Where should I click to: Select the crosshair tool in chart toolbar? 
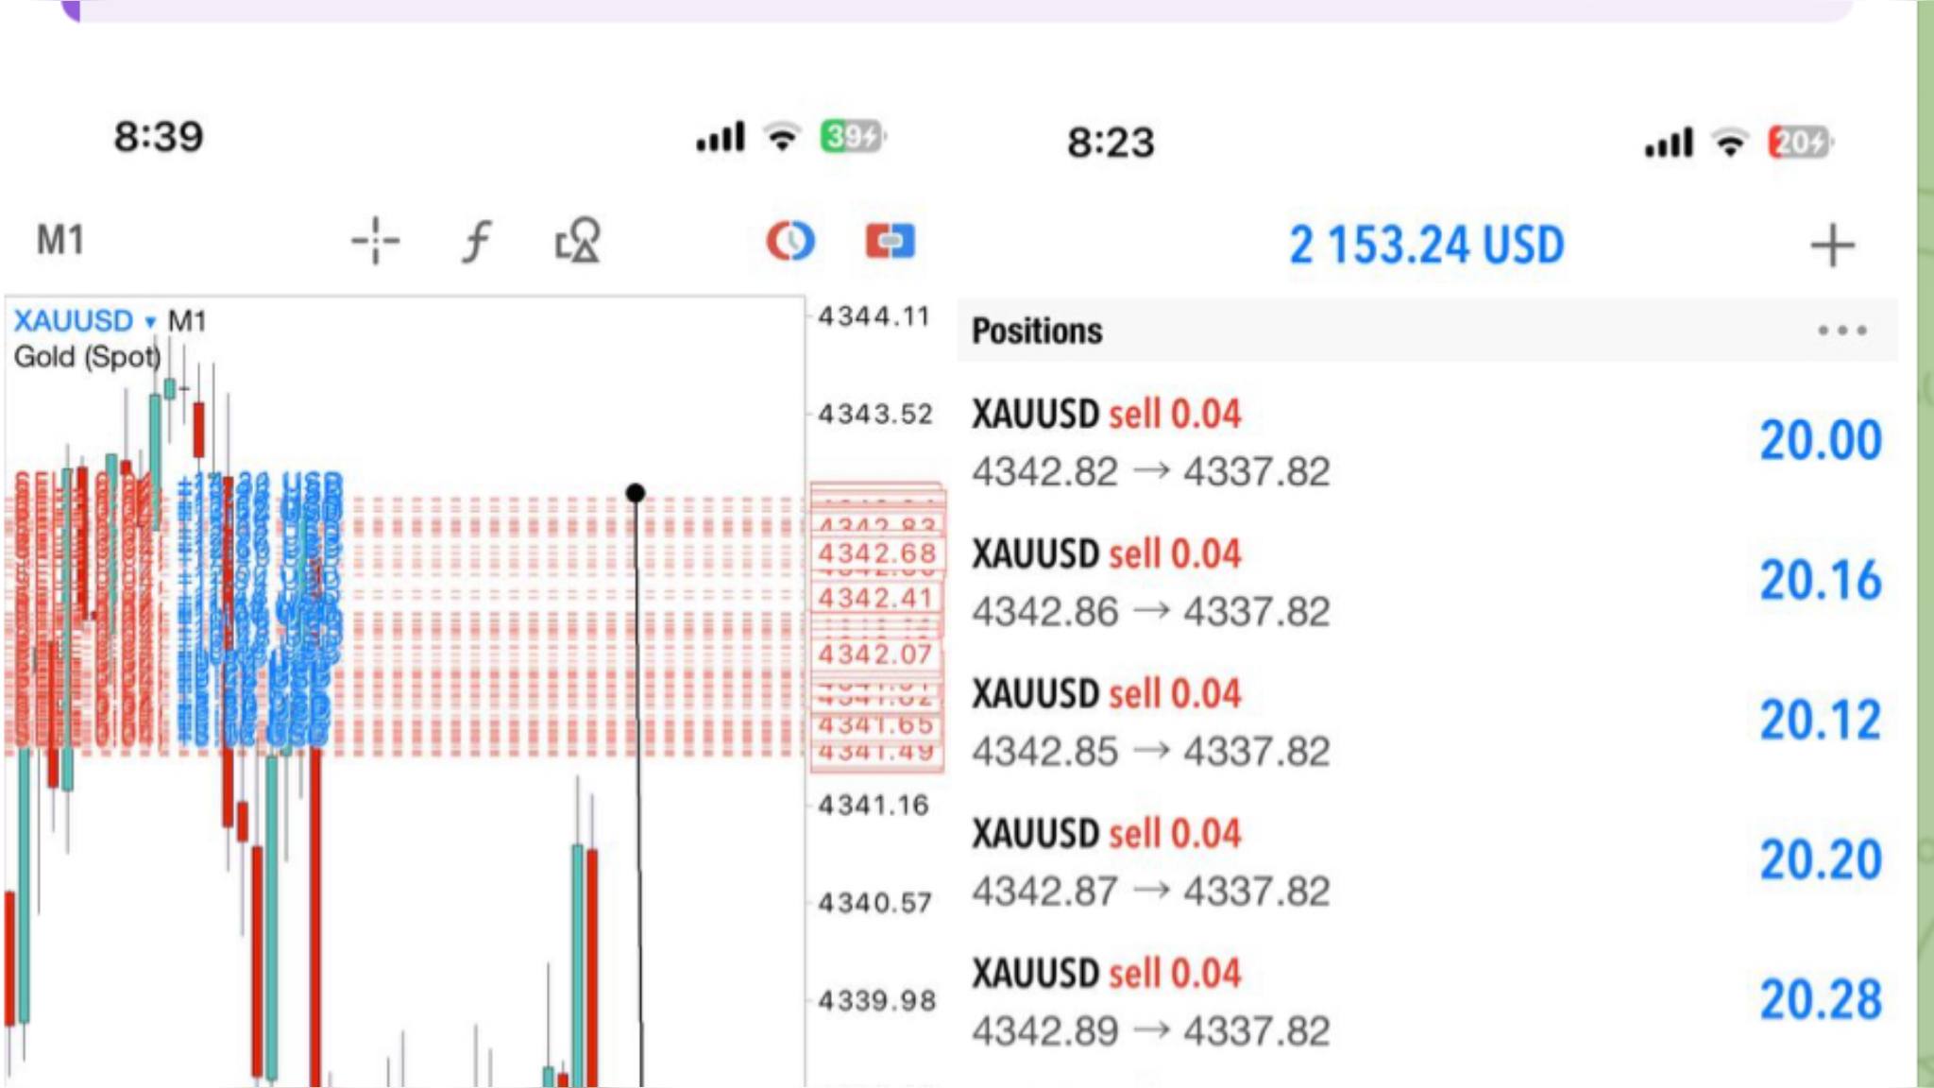click(x=375, y=241)
